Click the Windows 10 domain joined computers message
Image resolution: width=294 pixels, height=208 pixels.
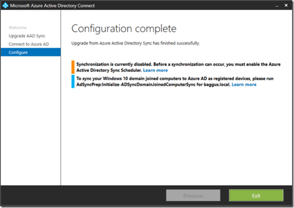pos(173,78)
